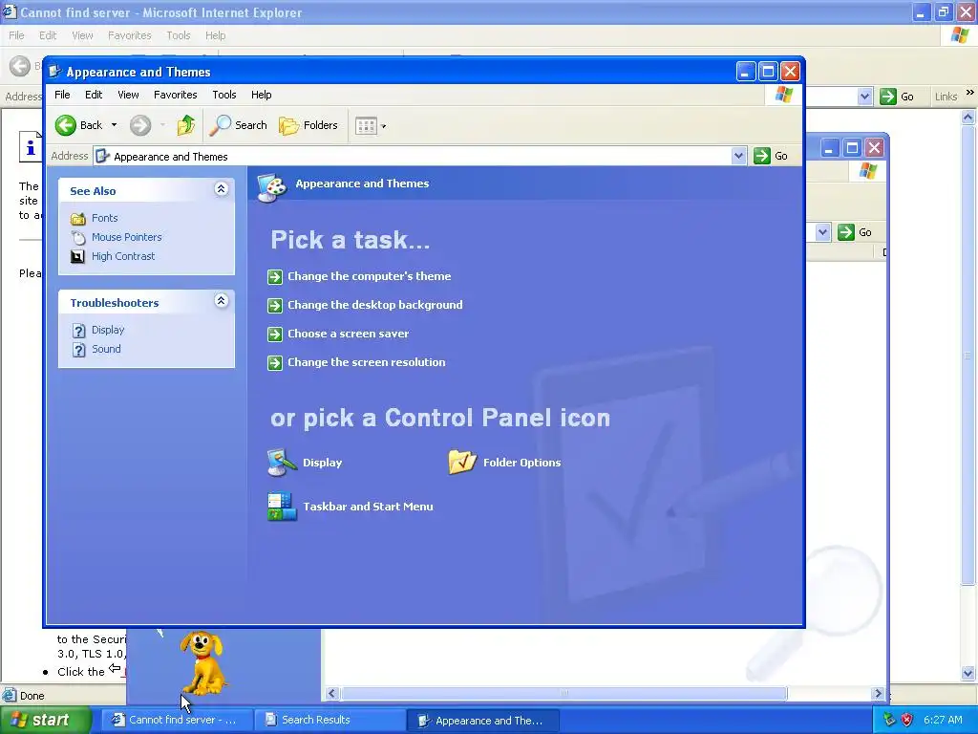978x734 pixels.
Task: Open the High Contrast link
Action: 123,256
